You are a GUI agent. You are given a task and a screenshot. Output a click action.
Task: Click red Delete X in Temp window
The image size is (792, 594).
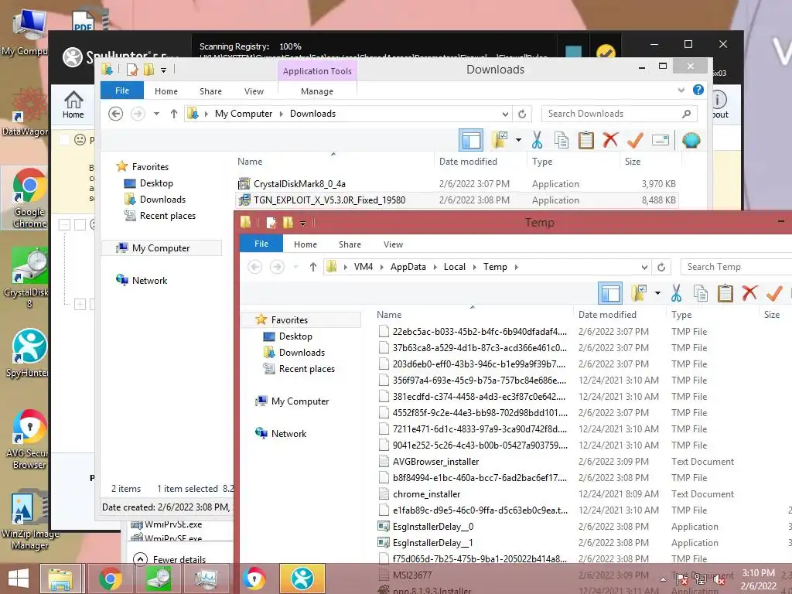(750, 293)
